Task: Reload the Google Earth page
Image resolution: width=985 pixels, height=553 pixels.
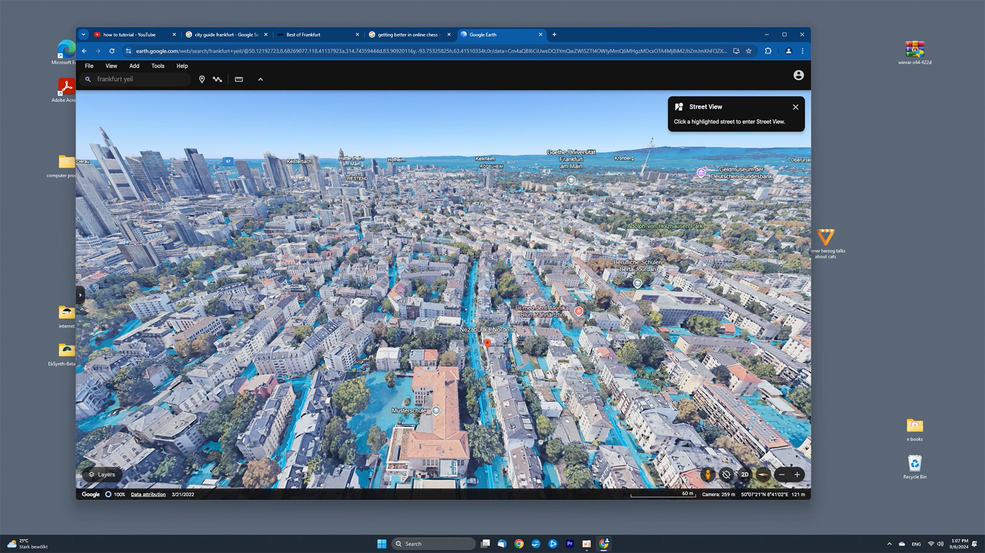Action: [x=112, y=51]
